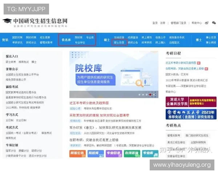Open headline 采取更加彻底的措施 加快实现社会面清零
The image size is (218, 174).
tap(99, 115)
